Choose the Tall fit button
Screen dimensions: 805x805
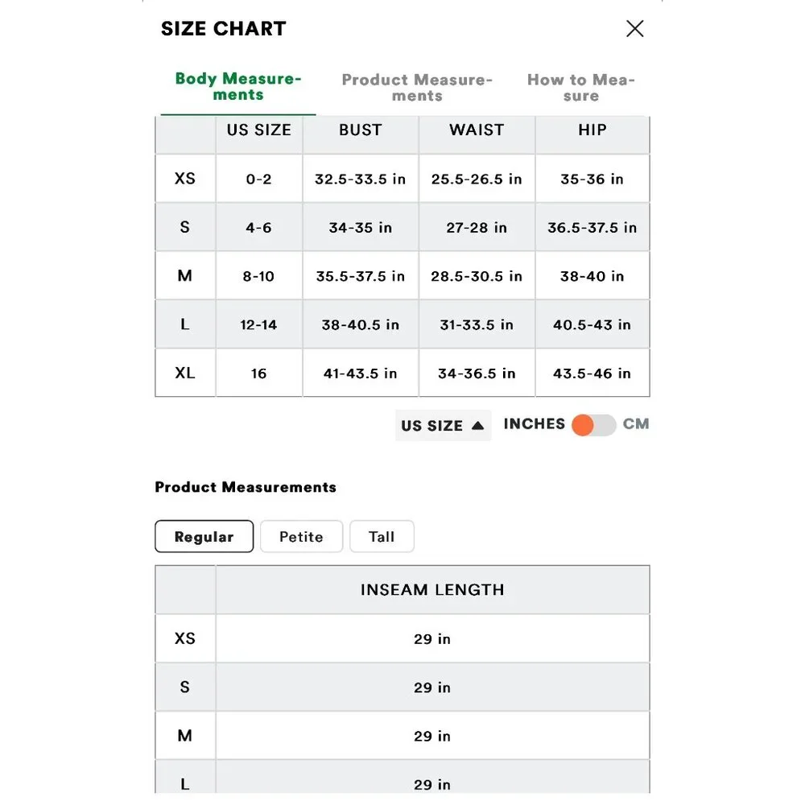coord(382,537)
